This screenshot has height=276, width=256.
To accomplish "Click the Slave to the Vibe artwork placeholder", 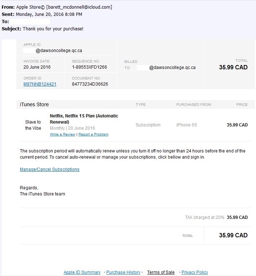I will click(33, 125).
